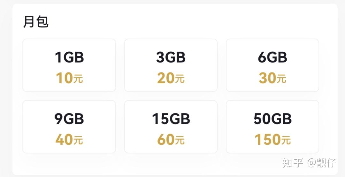The image size is (345, 177).
Task: Pick the 6GB package card
Action: [x=272, y=65]
